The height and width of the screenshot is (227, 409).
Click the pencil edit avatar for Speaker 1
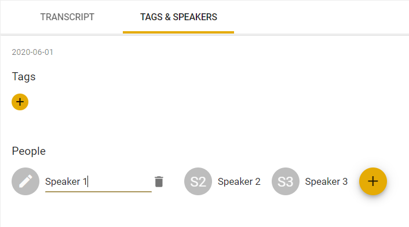(x=25, y=181)
